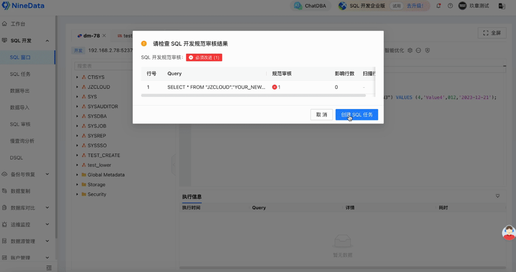Click the sidebar collapse icon at bottom
Image resolution: width=516 pixels, height=272 pixels.
click(49, 268)
